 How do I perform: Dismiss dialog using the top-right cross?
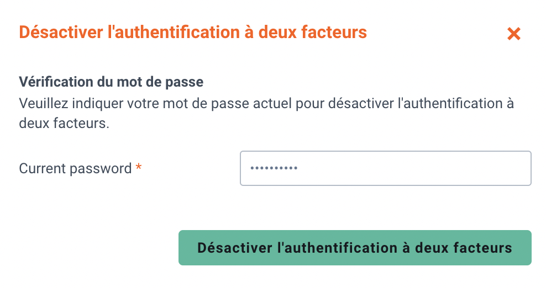[x=513, y=34]
